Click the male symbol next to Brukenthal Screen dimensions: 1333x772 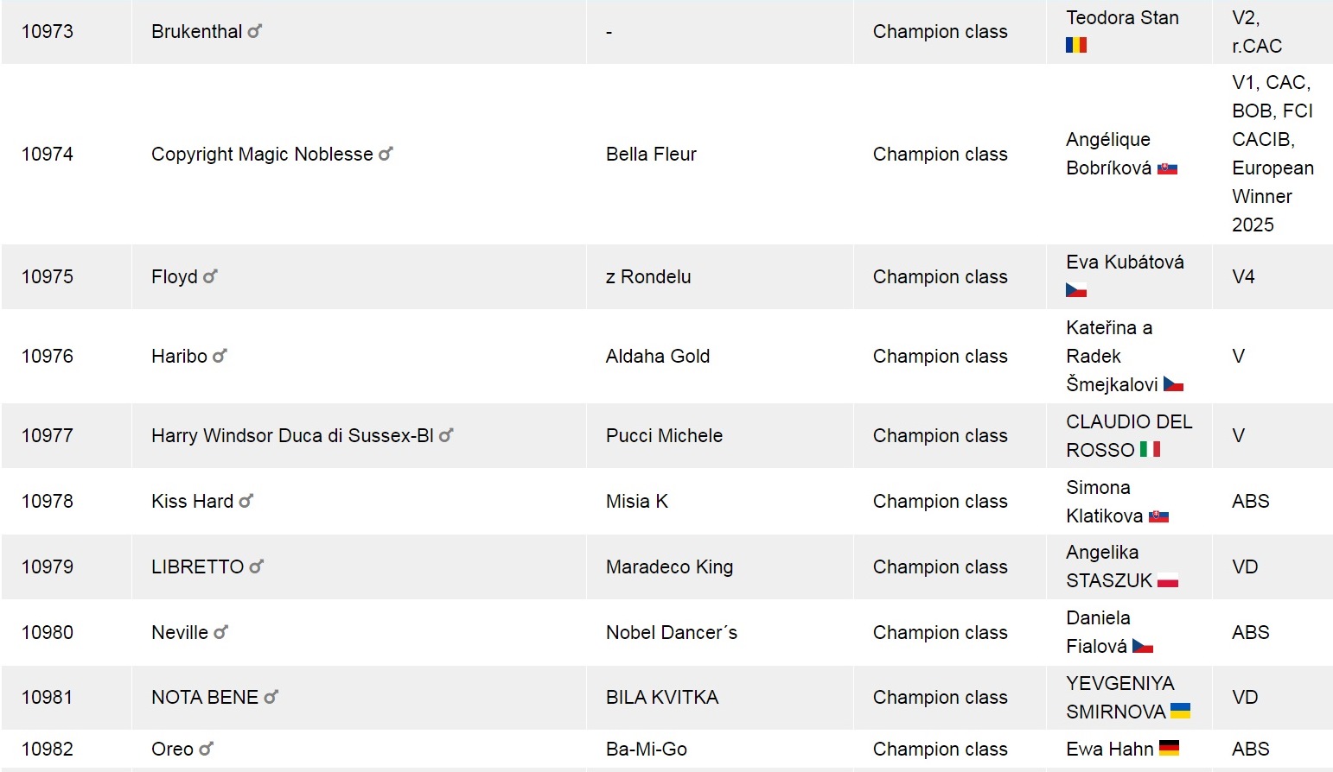click(255, 31)
